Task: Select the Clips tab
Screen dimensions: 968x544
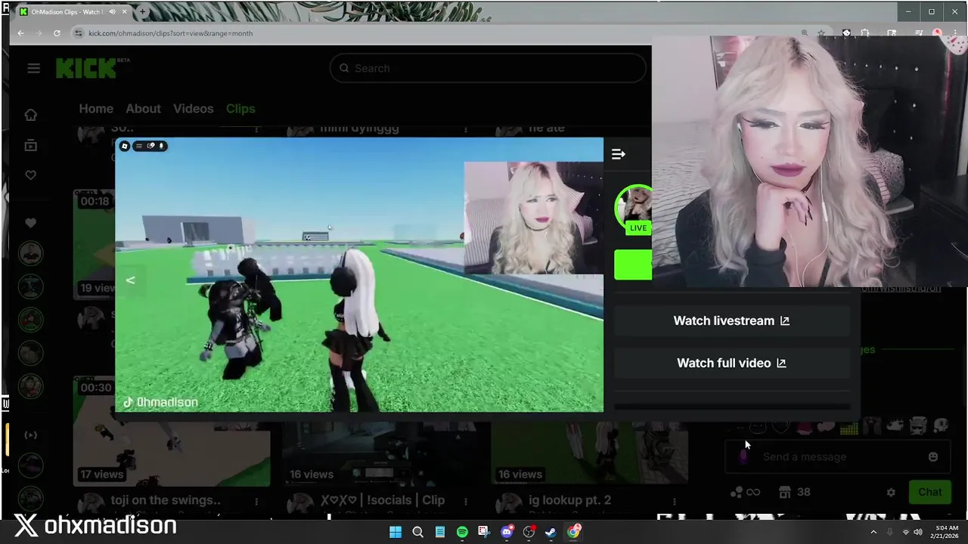Action: pos(240,109)
